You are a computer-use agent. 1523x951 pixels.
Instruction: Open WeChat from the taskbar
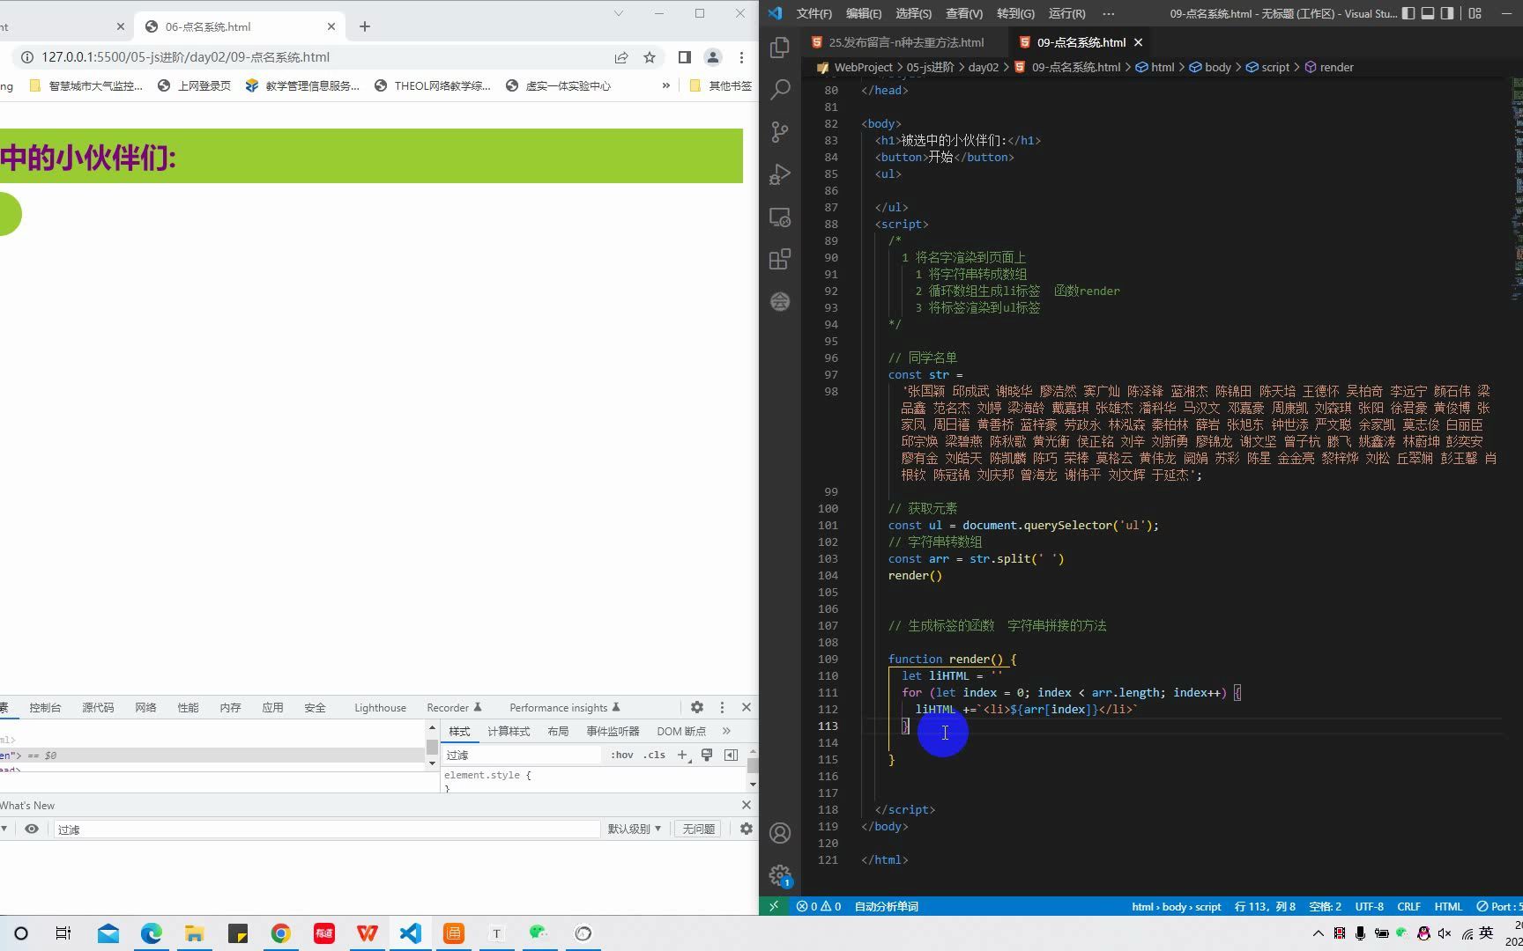(x=539, y=933)
